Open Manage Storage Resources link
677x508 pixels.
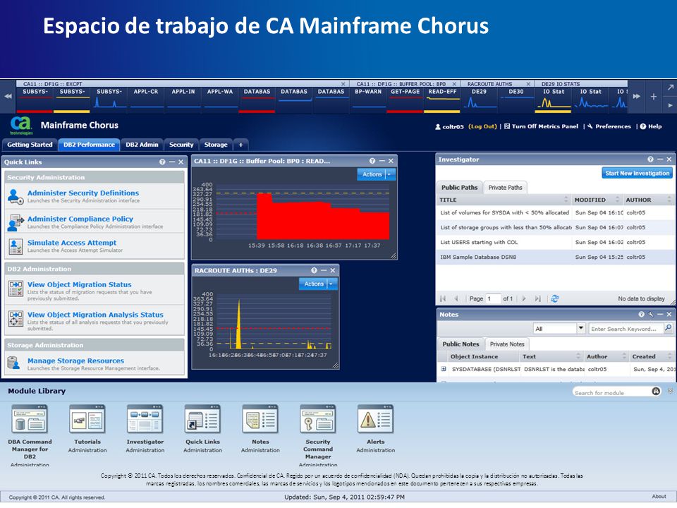click(x=75, y=361)
